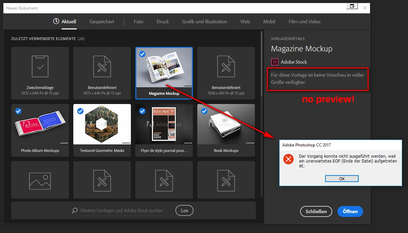The height and width of the screenshot is (233, 408).
Task: Select the Photo Album Mockups thumbnail
Action: (x=40, y=125)
